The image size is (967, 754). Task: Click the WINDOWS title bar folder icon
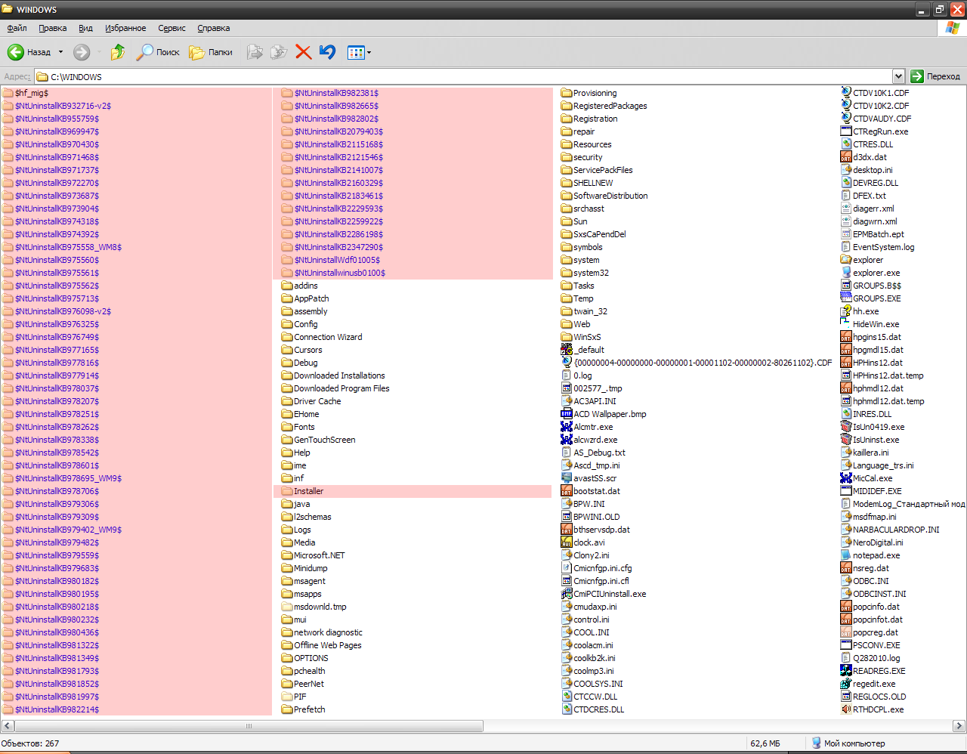coord(8,9)
